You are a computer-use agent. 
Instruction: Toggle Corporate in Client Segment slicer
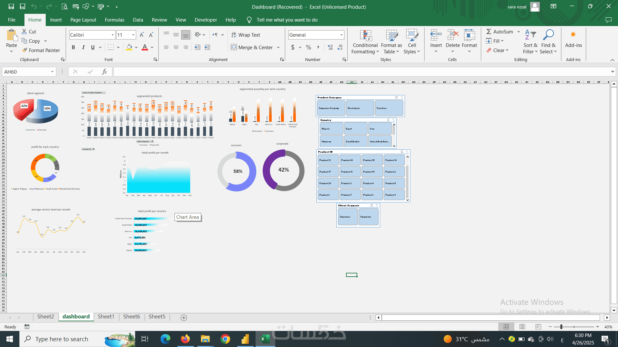click(368, 217)
